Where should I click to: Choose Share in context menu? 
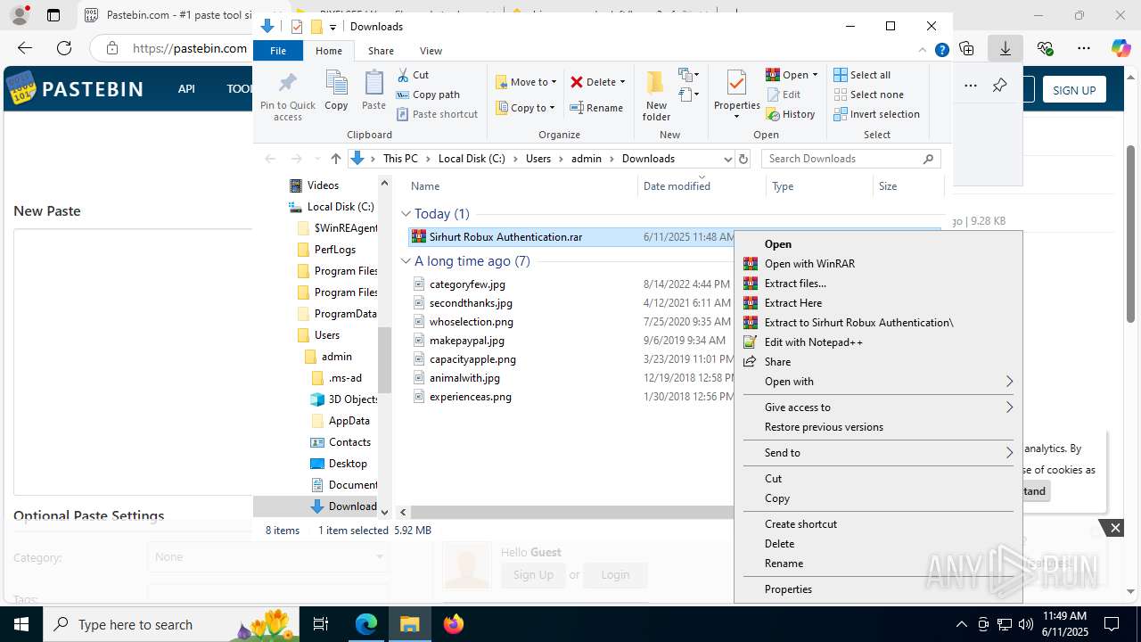[878, 362]
